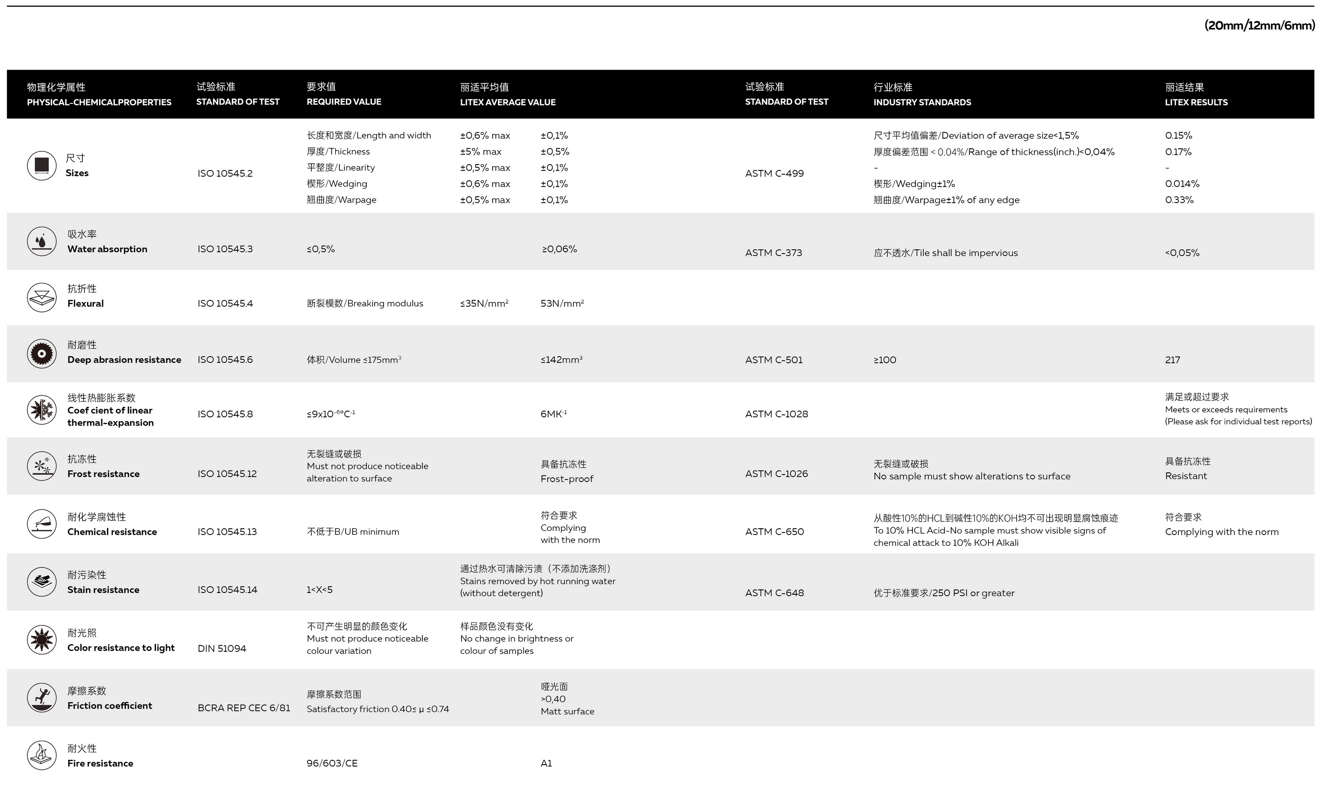Click the INDUSTRY STANDARDS column header
Screen dimensions: 1321x795
tap(922, 102)
